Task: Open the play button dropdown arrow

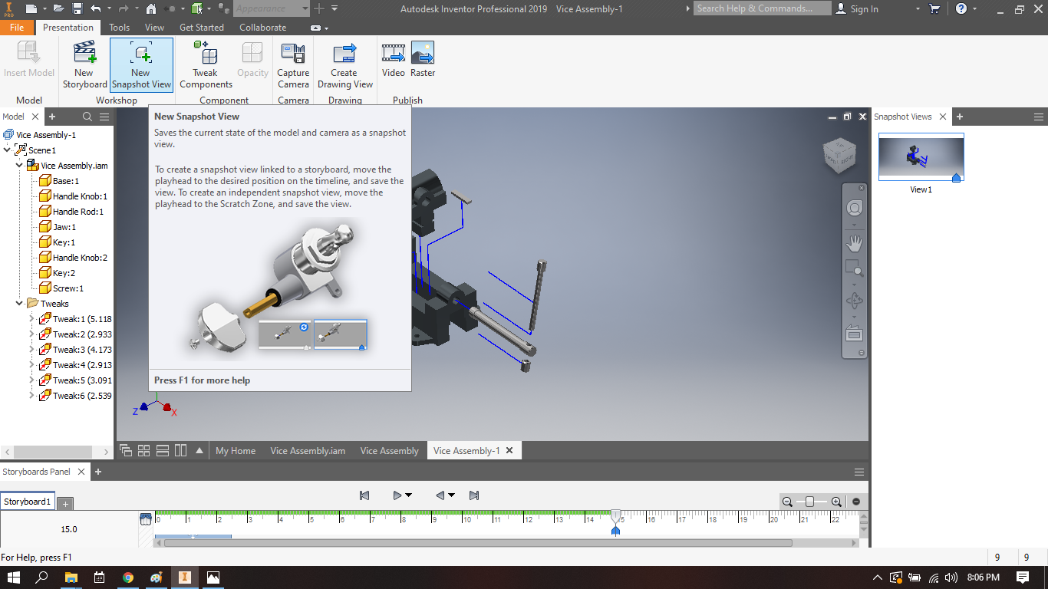Action: (x=408, y=495)
